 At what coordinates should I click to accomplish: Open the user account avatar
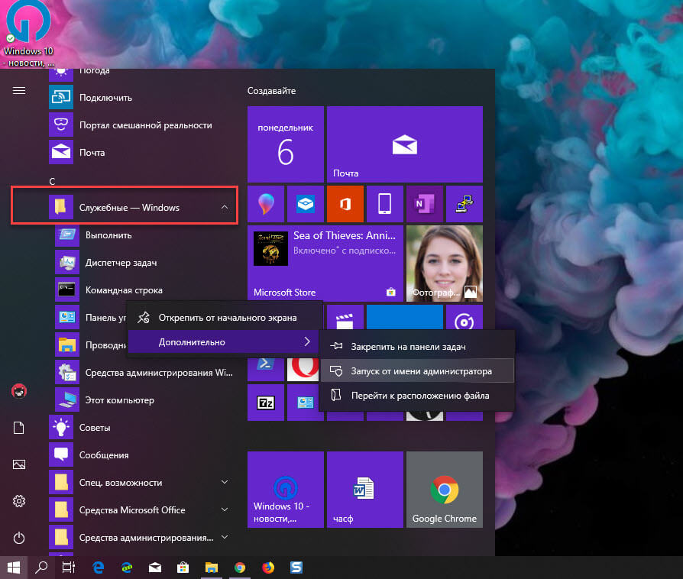[19, 391]
